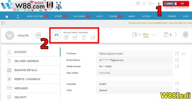Select DELIVERY ADDRESS in the sidebar
Image resolution: width=192 pixels, height=101 pixels.
tap(33, 61)
